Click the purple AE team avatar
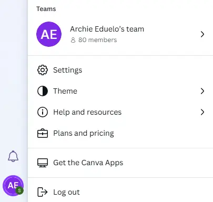This screenshot has height=202, width=213. coord(49,34)
